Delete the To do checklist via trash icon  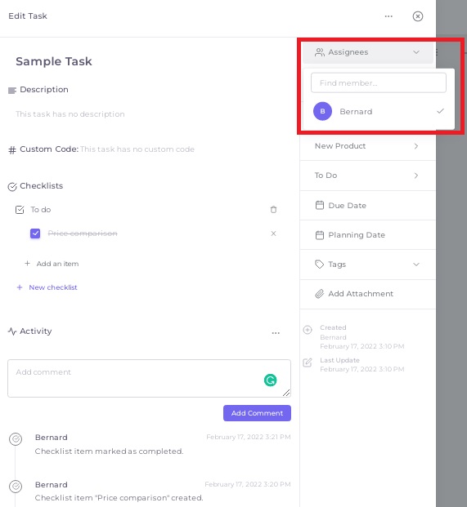(x=273, y=210)
